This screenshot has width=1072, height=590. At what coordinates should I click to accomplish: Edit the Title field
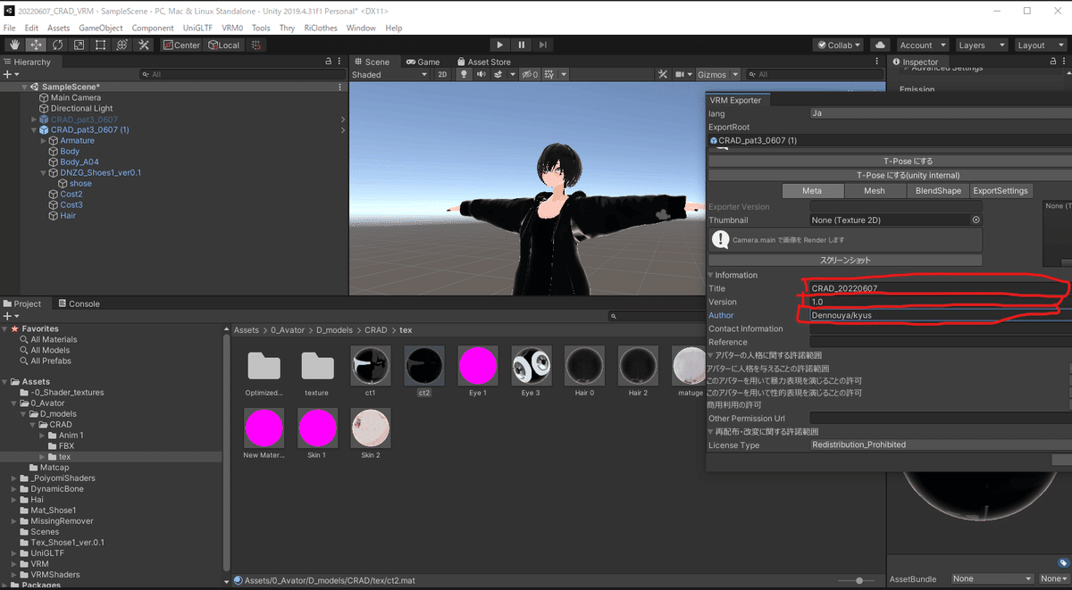(x=940, y=288)
